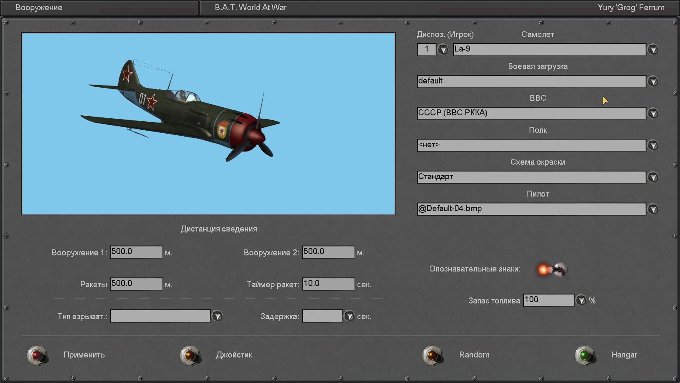Expand the Боевая загрузка dropdown arrow
680x383 pixels.
pos(653,81)
